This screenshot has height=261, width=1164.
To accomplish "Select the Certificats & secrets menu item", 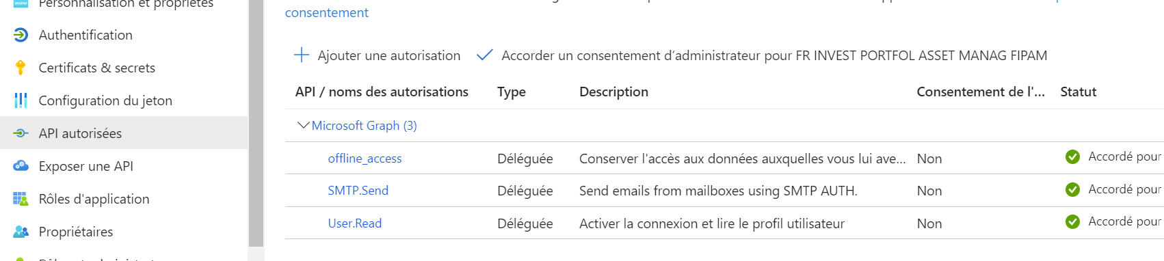I will point(124,68).
